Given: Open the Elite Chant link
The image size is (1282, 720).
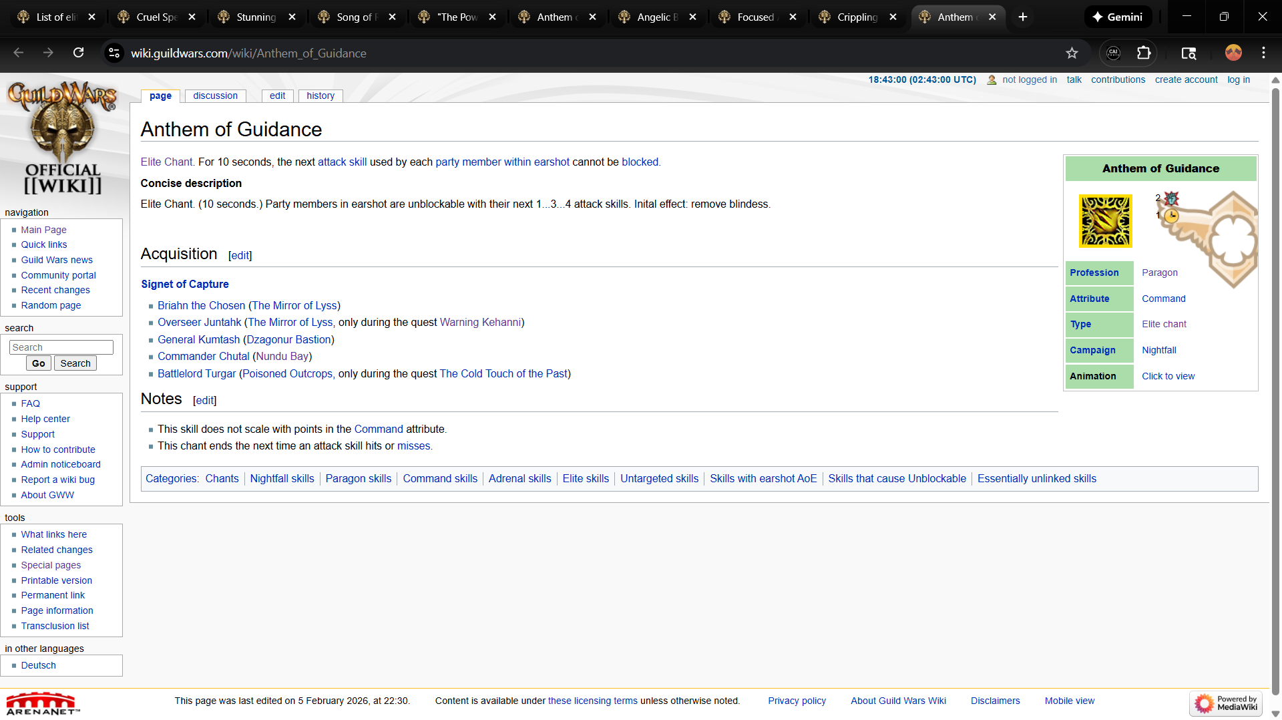Looking at the screenshot, I should coord(166,162).
